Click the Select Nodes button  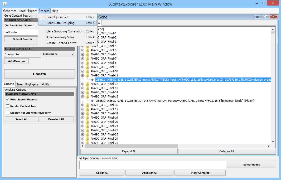pos(251,165)
